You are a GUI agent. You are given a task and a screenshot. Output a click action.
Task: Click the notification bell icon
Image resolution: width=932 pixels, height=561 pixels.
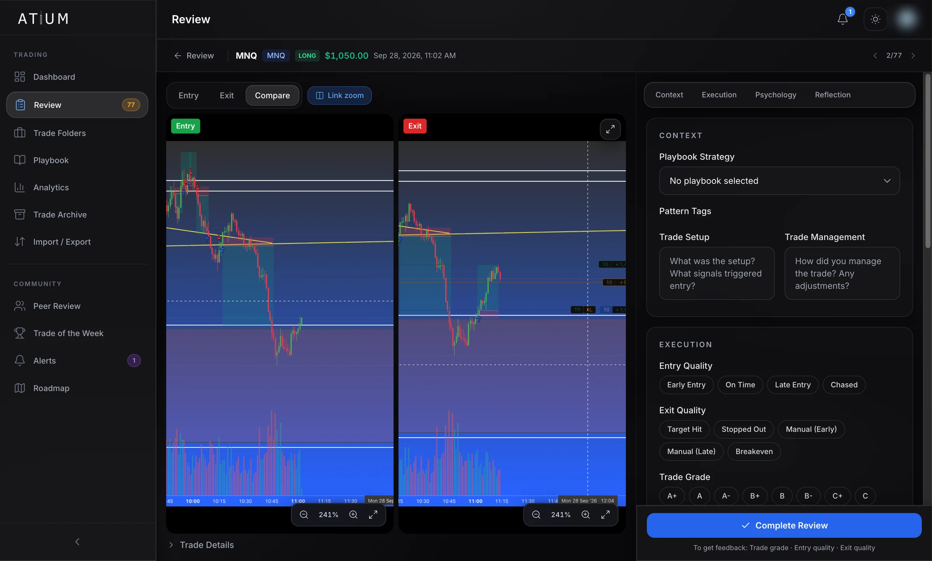(842, 19)
